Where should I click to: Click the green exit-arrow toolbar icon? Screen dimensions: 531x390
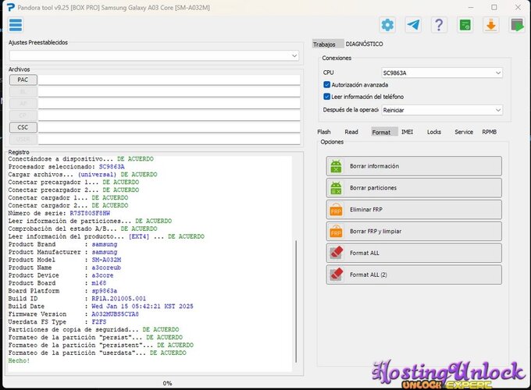pyautogui.click(x=517, y=25)
